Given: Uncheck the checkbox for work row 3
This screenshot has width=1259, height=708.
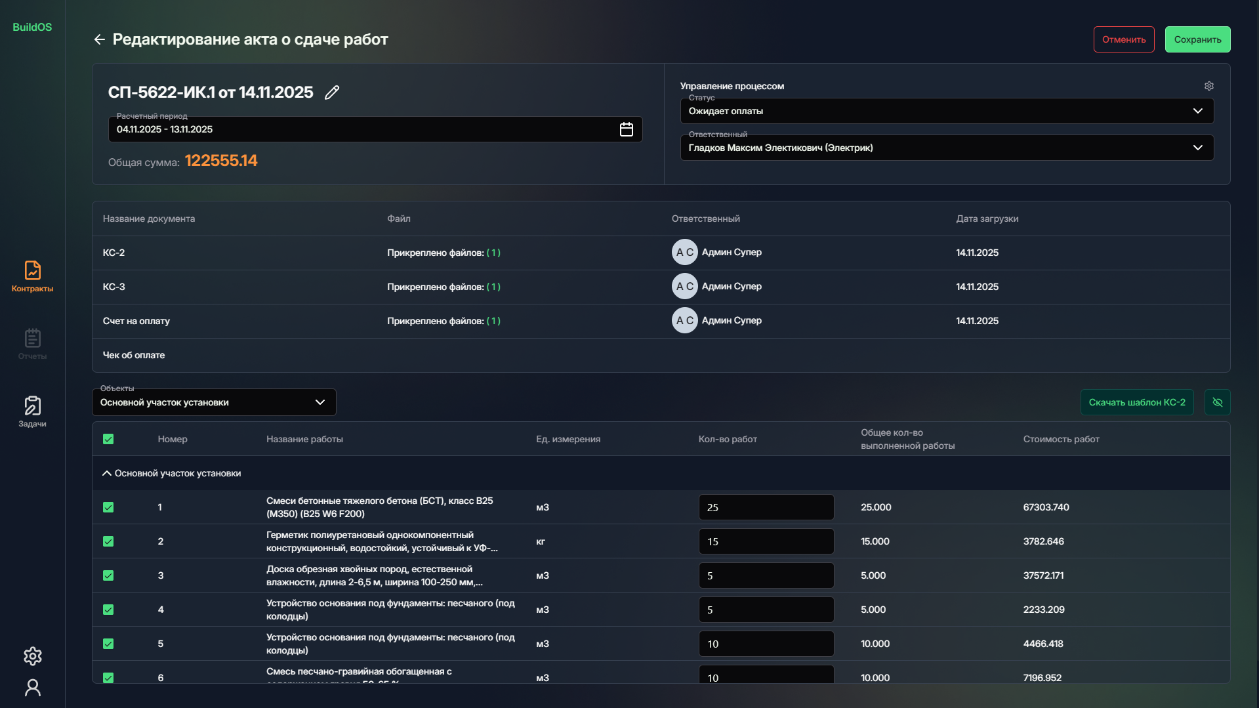Looking at the screenshot, I should (108, 575).
